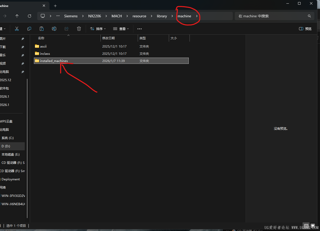This screenshot has width=320, height=231.
Task: Click the Forward navigation arrow
Action: coord(5,16)
